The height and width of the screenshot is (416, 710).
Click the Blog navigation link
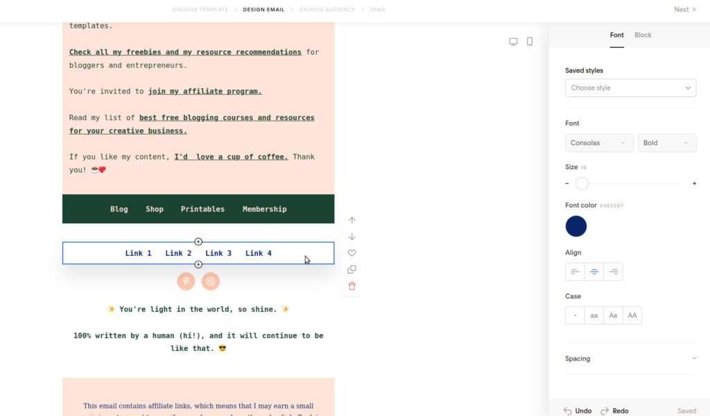pyautogui.click(x=119, y=209)
